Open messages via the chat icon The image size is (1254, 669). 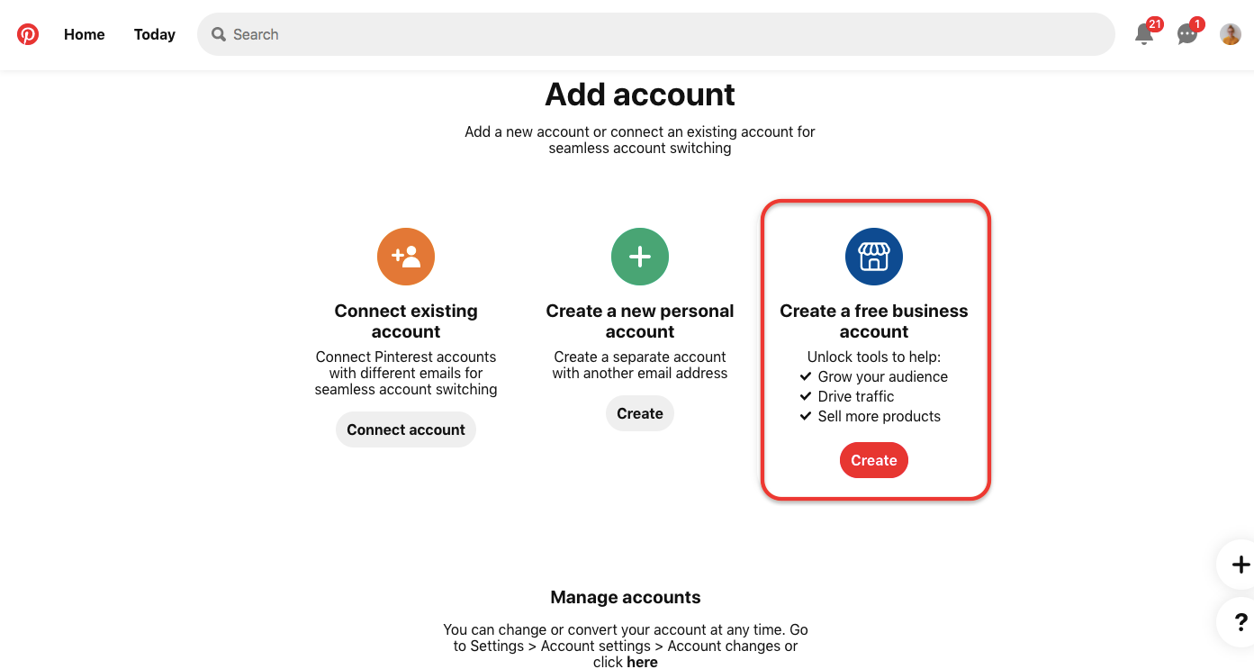click(1186, 34)
